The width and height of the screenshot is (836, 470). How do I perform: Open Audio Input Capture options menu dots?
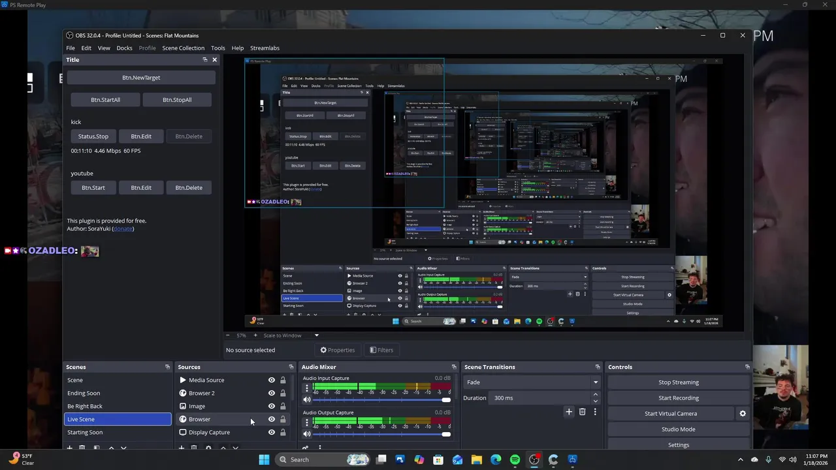click(x=307, y=388)
